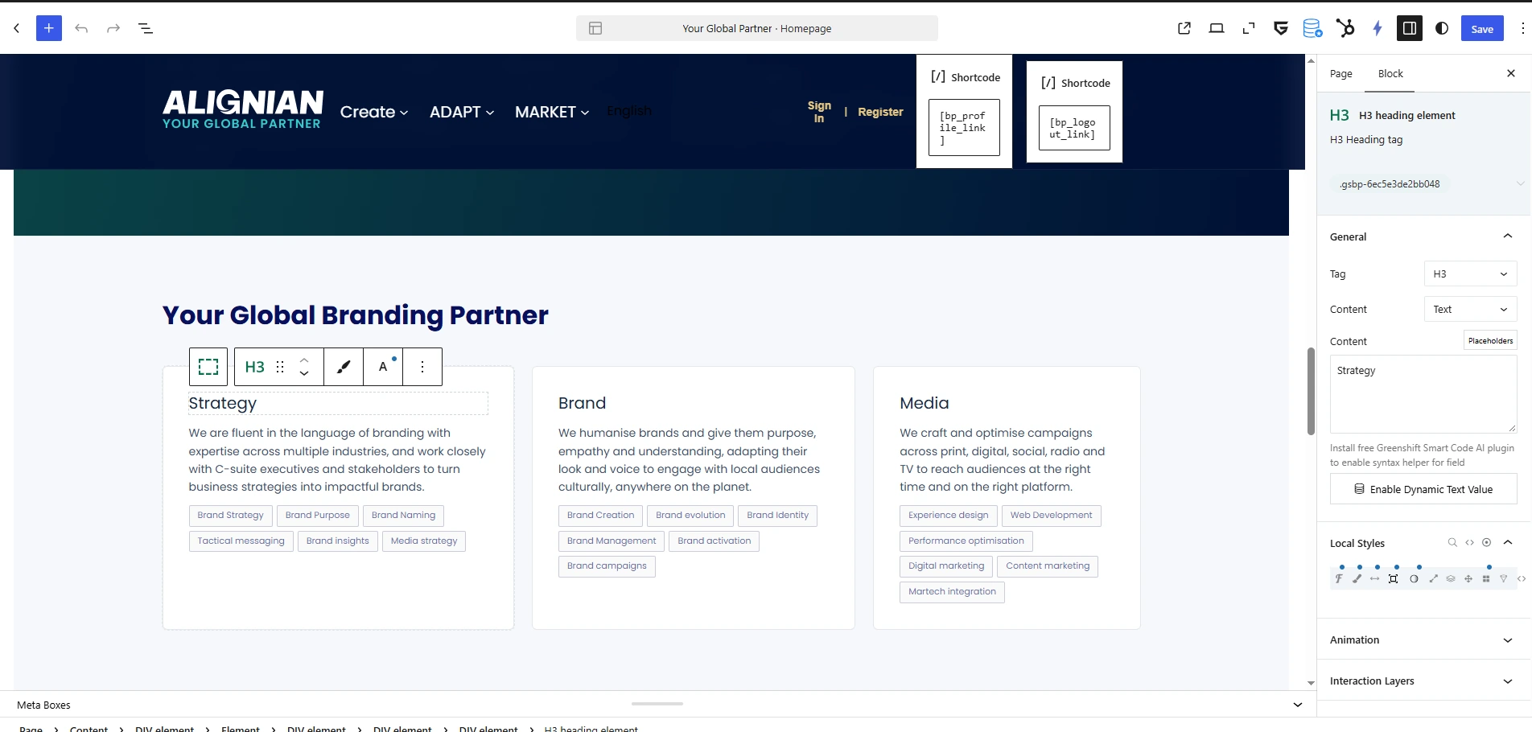Open the block inserter plus button
1532x732 pixels.
(x=49, y=28)
